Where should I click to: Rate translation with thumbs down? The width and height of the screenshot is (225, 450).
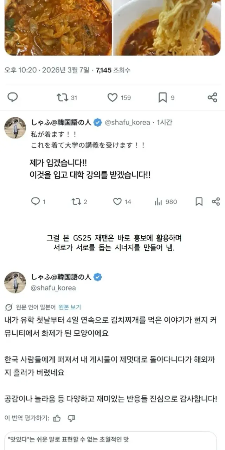click(x=71, y=418)
